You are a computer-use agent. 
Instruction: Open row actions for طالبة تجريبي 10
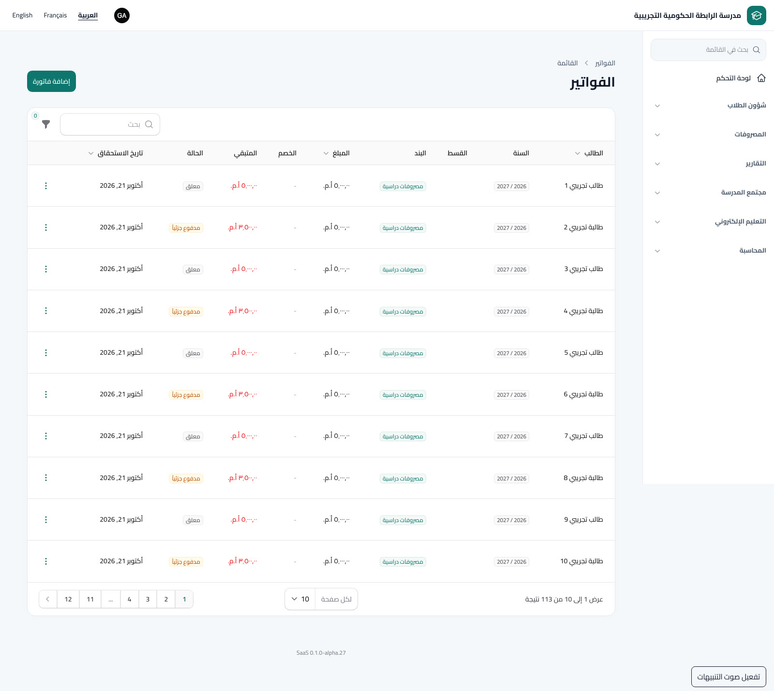point(46,561)
